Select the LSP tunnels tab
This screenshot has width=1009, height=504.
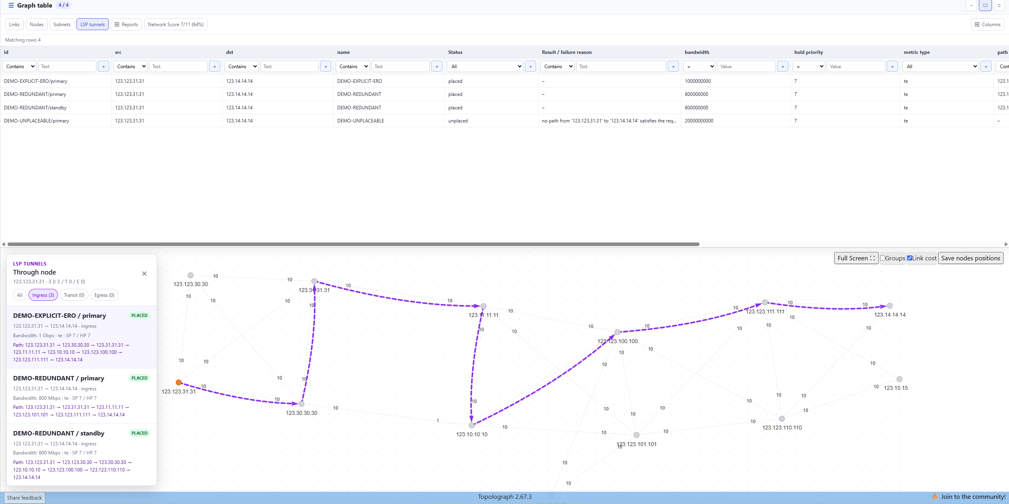(92, 25)
